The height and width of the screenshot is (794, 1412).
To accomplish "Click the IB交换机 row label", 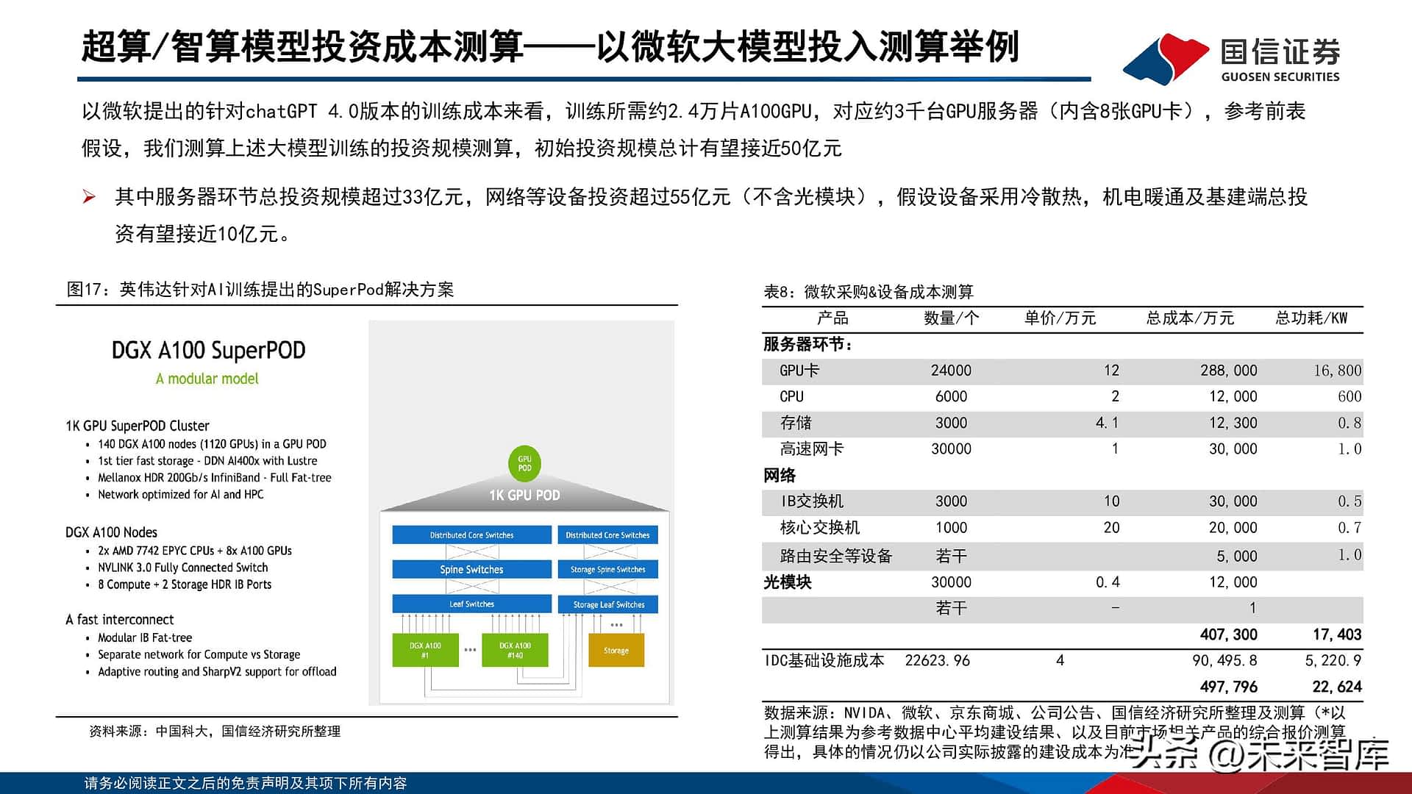I will tap(812, 501).
